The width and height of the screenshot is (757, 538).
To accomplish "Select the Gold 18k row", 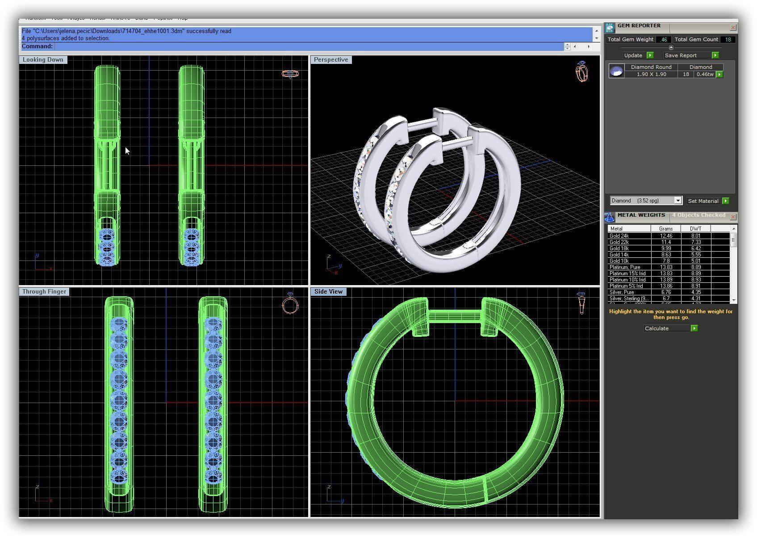I will (x=669, y=248).
